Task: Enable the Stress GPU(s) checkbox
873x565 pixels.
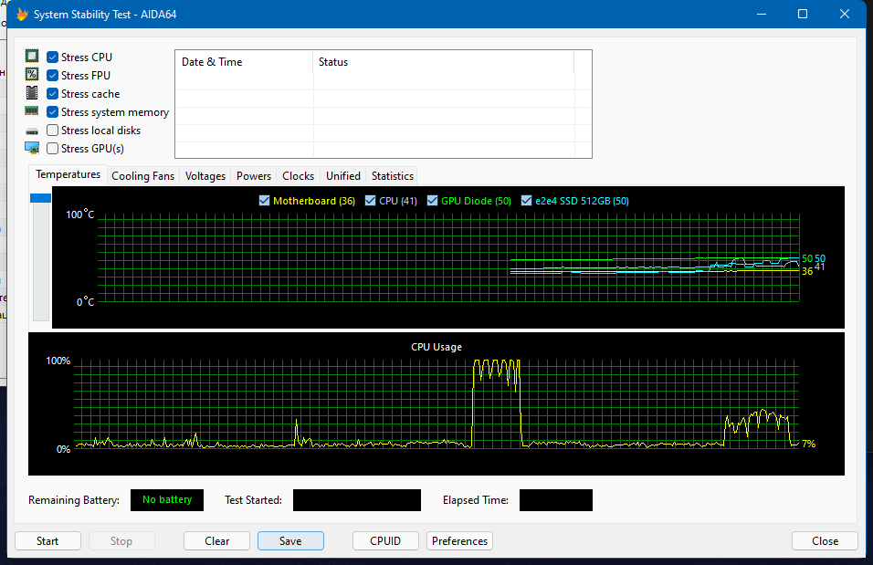Action: (52, 149)
